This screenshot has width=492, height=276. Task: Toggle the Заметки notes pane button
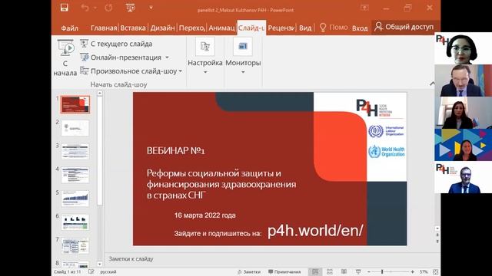pyautogui.click(x=249, y=272)
